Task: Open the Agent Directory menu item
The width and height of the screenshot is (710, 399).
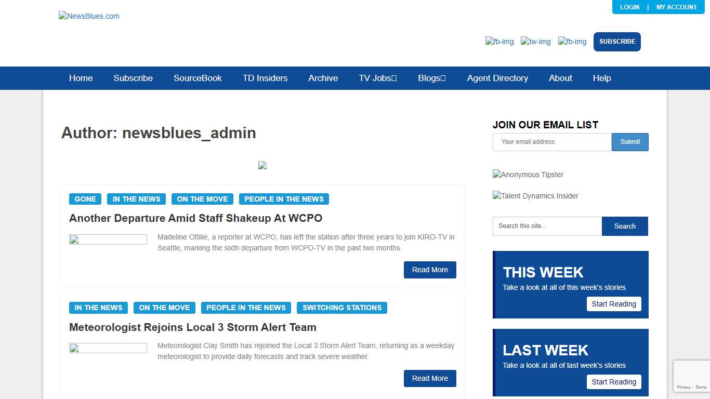Action: tap(497, 78)
